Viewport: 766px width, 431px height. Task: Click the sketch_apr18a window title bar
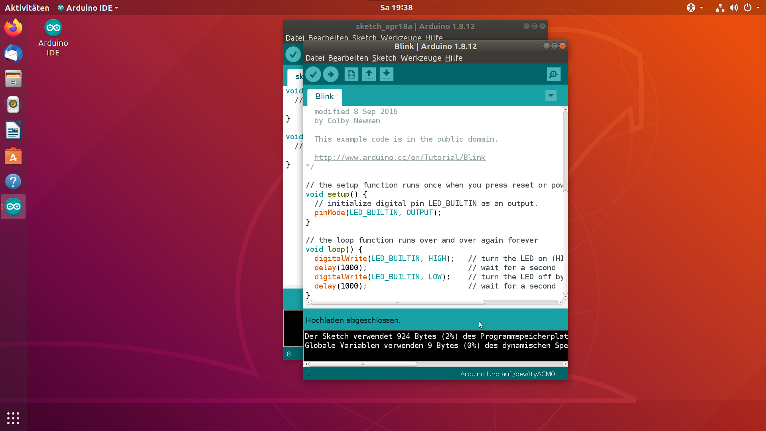click(x=415, y=26)
